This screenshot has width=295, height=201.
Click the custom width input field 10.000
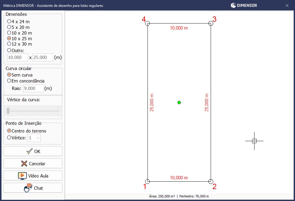pyautogui.click(x=17, y=57)
